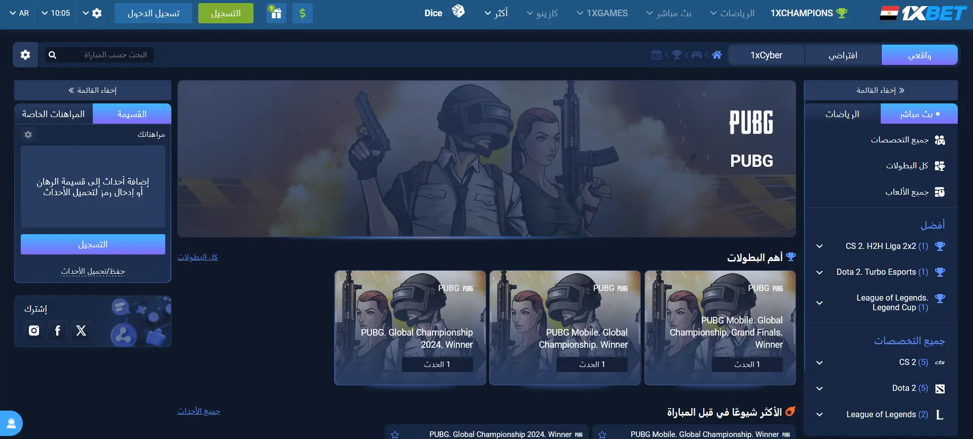
Task: Expand CS 2. H2H Liga 2x2 row
Action: (x=819, y=246)
